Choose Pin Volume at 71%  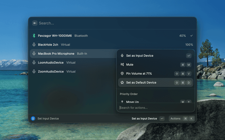139,73
